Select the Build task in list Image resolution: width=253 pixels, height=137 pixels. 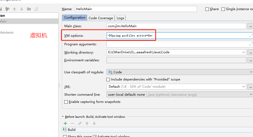[x=71, y=130]
